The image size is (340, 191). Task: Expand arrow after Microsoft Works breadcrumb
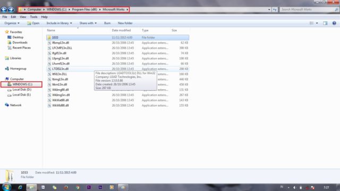127,10
